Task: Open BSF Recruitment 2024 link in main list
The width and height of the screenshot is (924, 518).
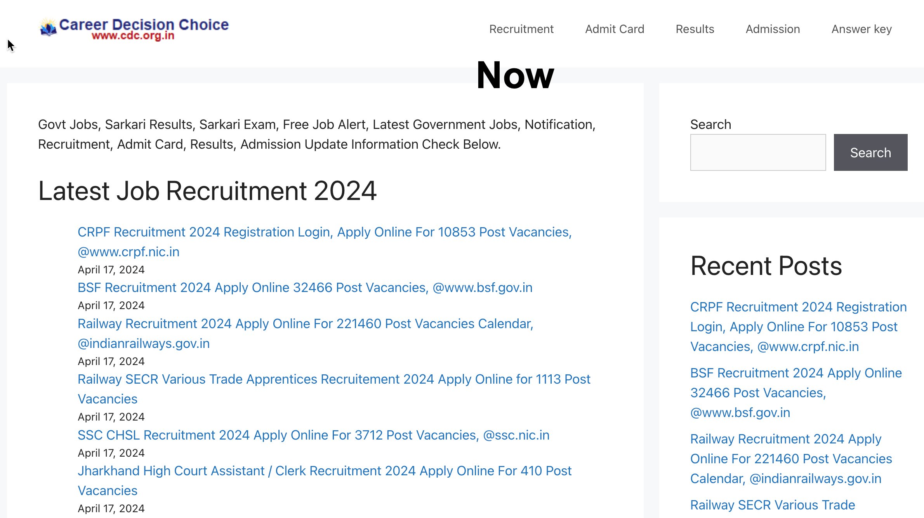Action: [x=305, y=287]
